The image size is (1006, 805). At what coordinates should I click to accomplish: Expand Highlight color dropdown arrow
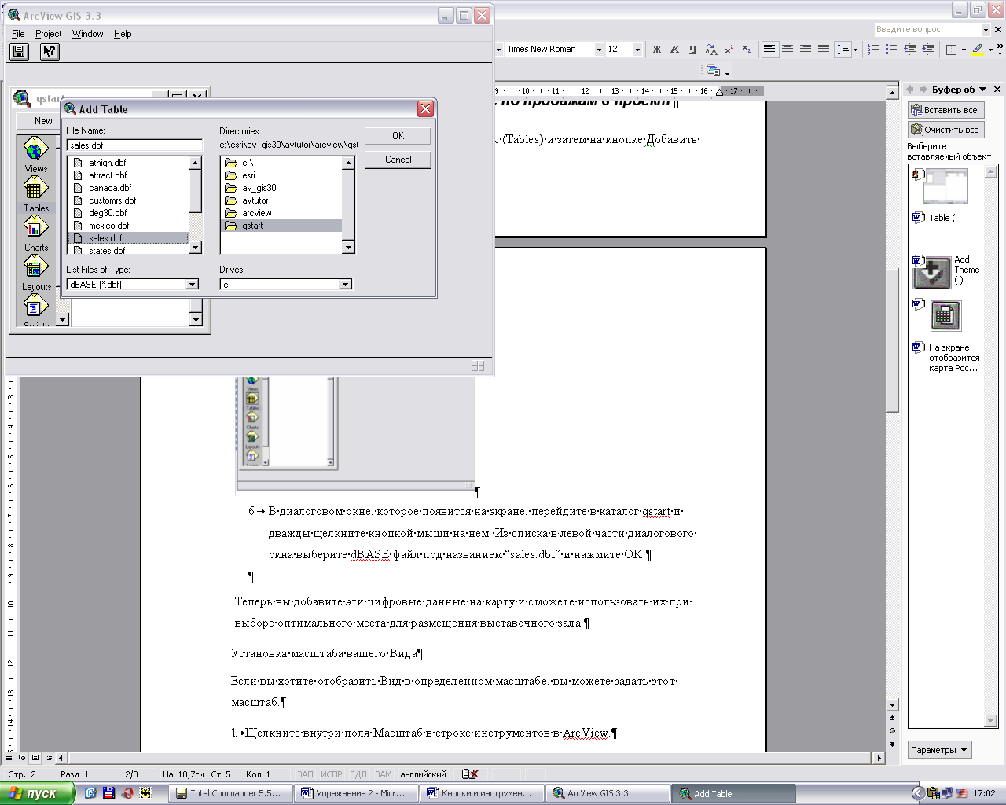(x=990, y=49)
